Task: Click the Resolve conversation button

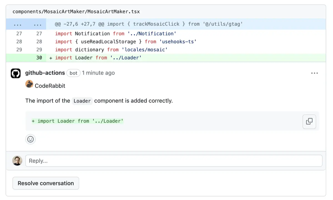Action: [46, 183]
